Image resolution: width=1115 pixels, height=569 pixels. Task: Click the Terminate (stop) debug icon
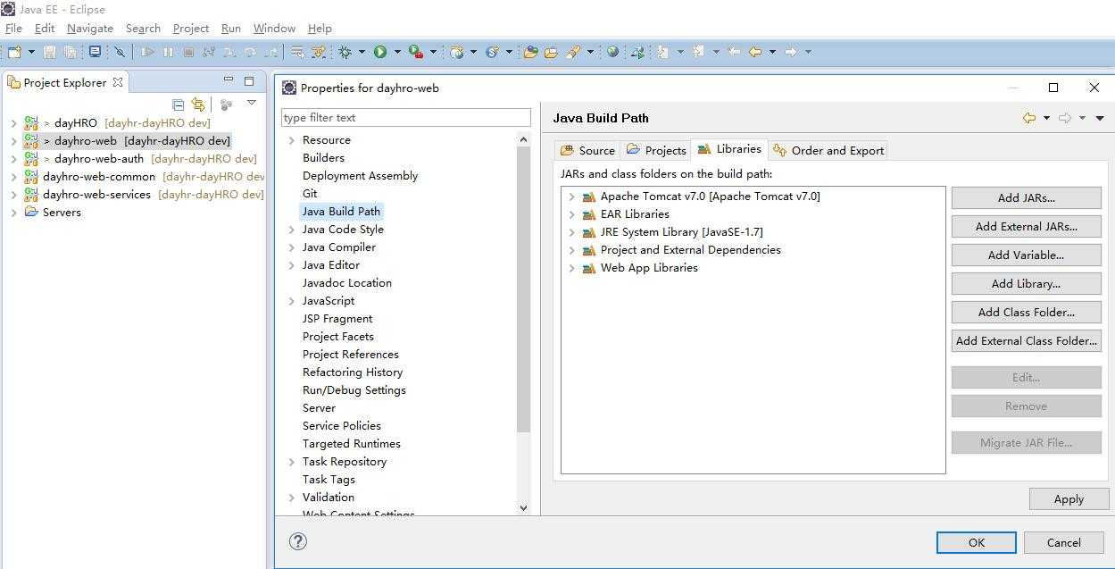coord(188,53)
